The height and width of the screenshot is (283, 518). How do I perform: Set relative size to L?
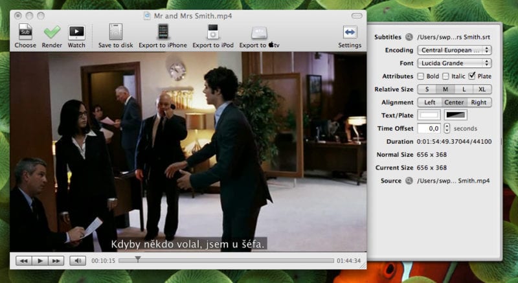click(464, 89)
